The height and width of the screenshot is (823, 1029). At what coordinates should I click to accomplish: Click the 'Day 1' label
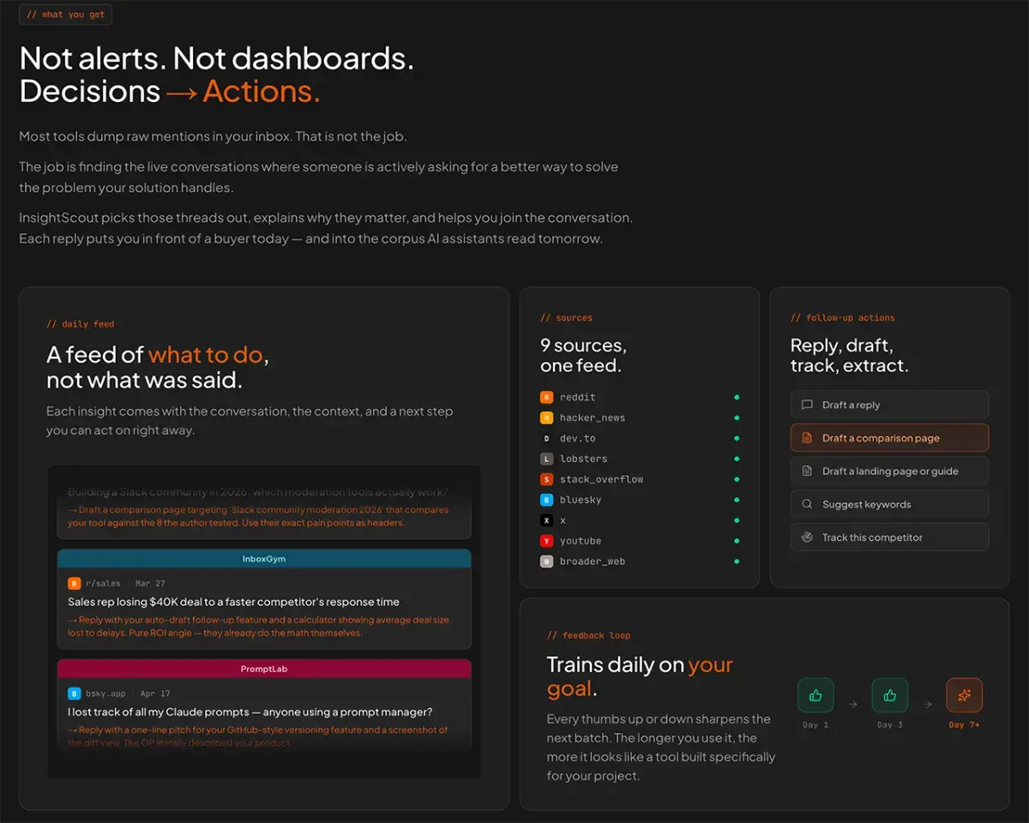coord(815,725)
